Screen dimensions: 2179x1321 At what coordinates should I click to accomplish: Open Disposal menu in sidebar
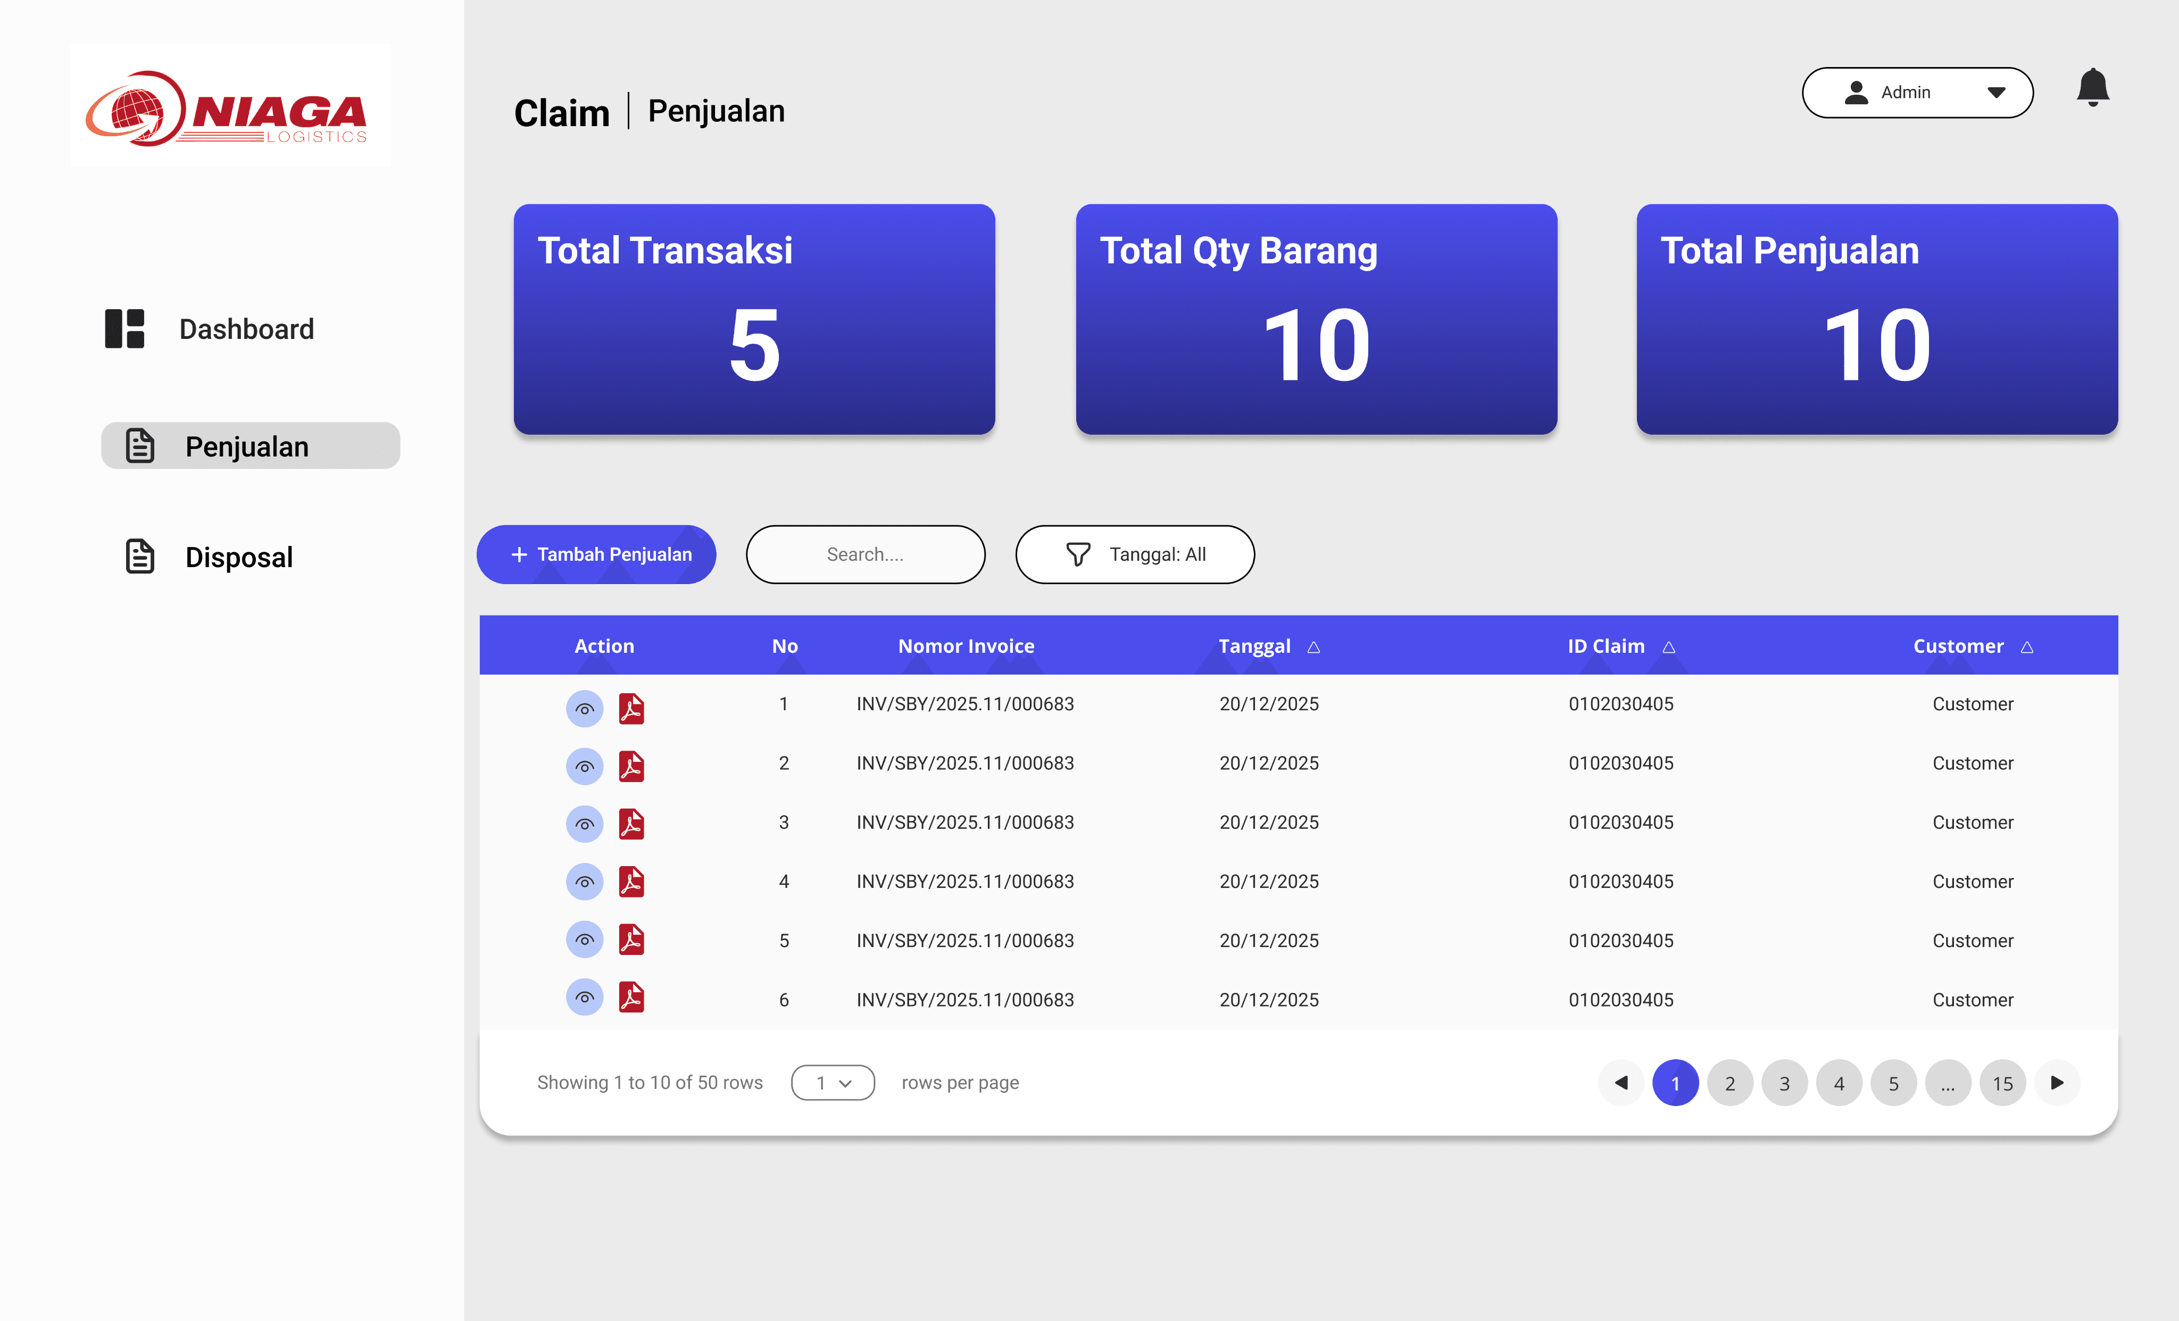(x=239, y=557)
